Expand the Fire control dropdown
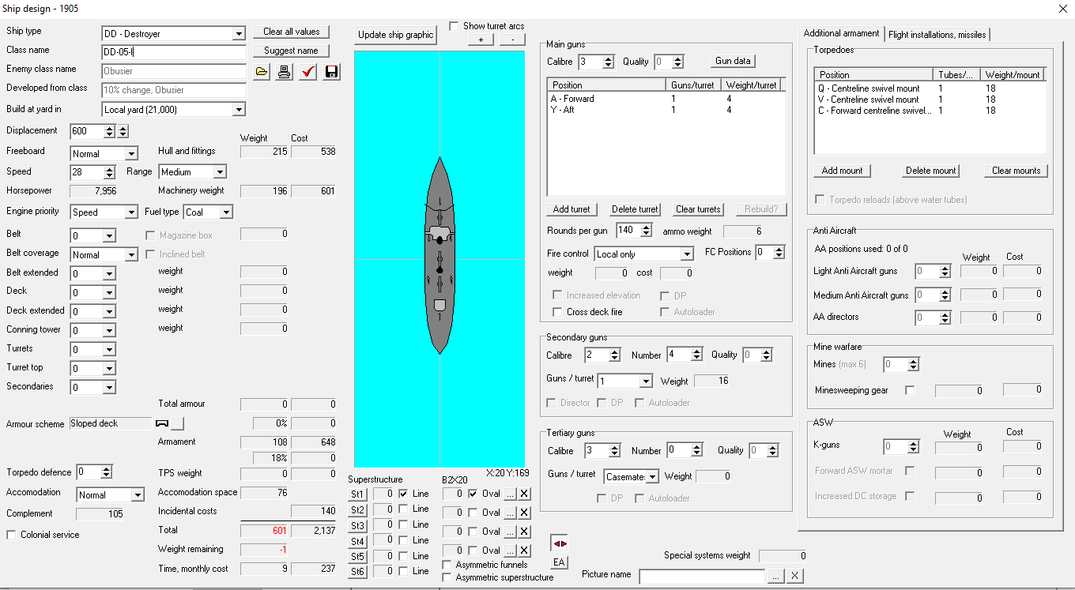This screenshot has width=1075, height=590. point(687,254)
